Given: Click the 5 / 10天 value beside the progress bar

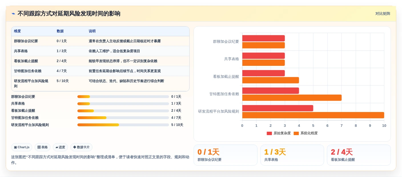Looking at the screenshot, I should click(177, 125).
